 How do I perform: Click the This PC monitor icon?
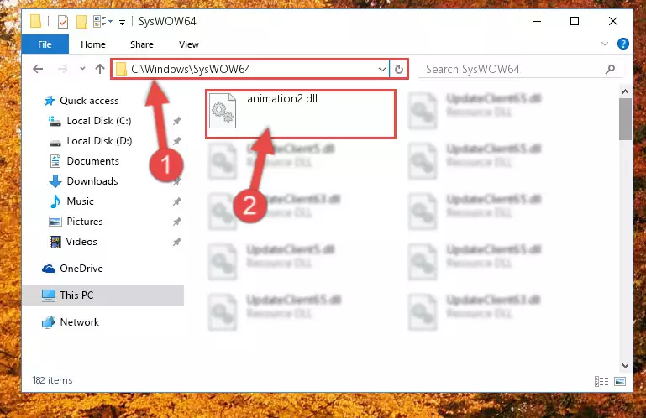coord(49,295)
